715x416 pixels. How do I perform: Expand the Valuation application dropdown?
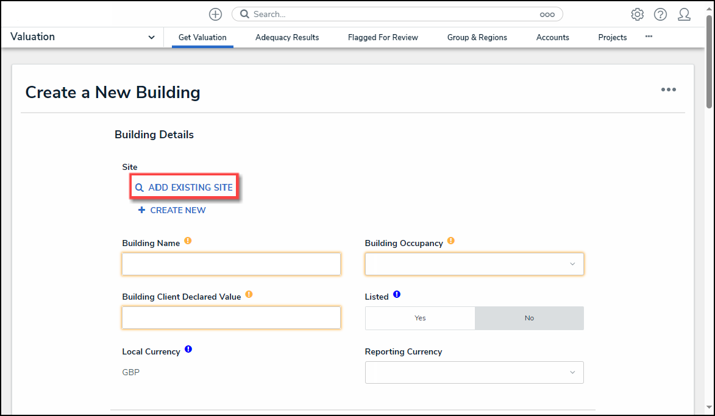click(151, 37)
